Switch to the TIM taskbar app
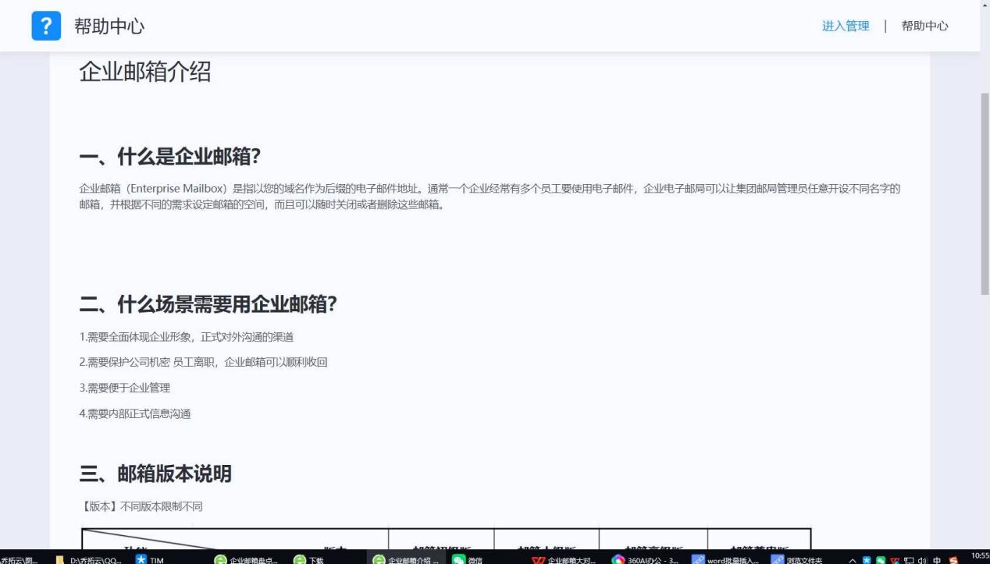990x564 pixels. point(150,559)
